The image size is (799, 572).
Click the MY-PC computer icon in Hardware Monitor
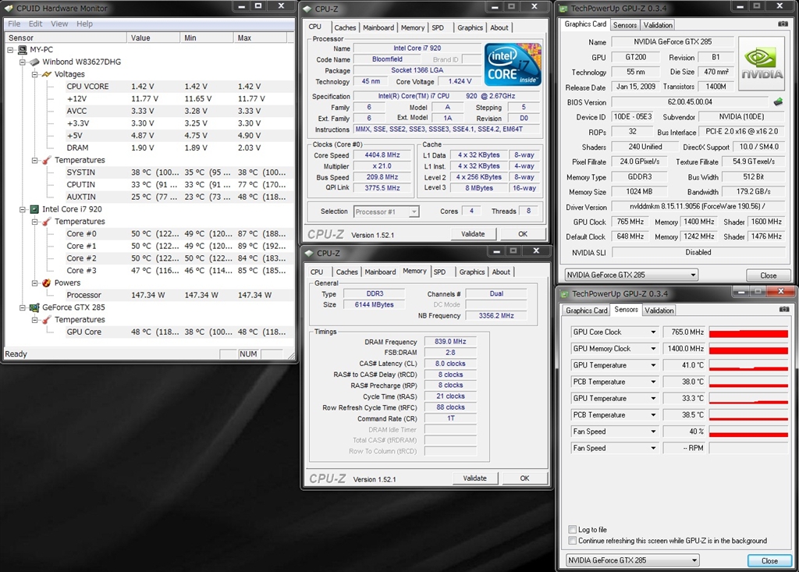23,49
